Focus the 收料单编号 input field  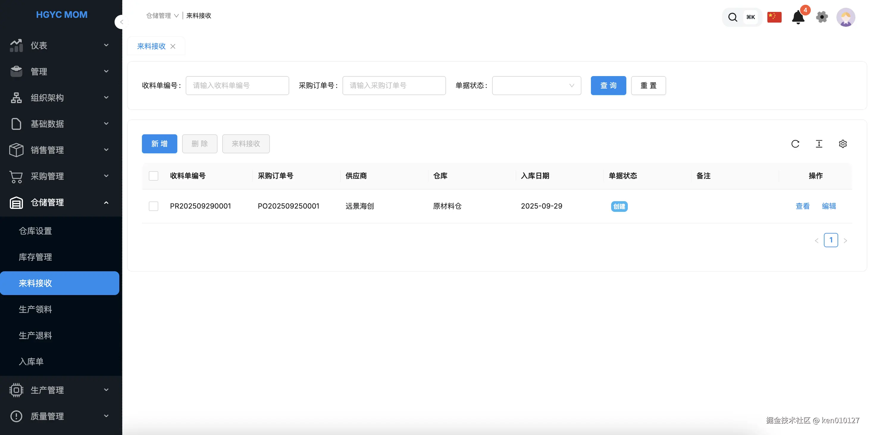(237, 86)
